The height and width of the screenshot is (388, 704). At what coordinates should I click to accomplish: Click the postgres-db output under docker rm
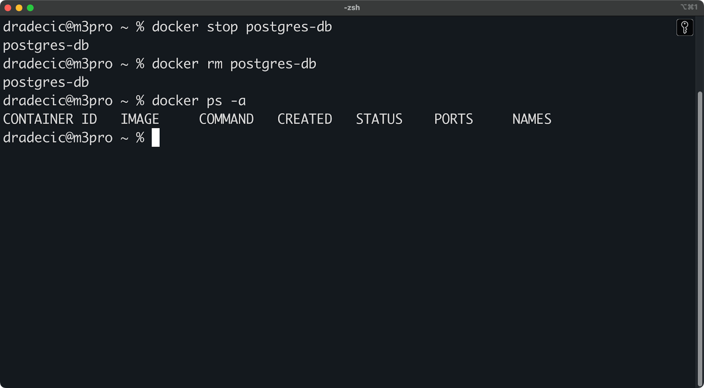pos(46,82)
